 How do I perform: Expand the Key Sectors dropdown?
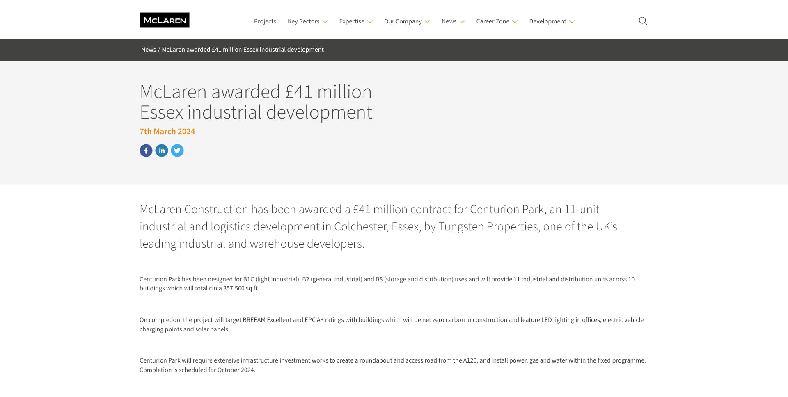pos(308,21)
